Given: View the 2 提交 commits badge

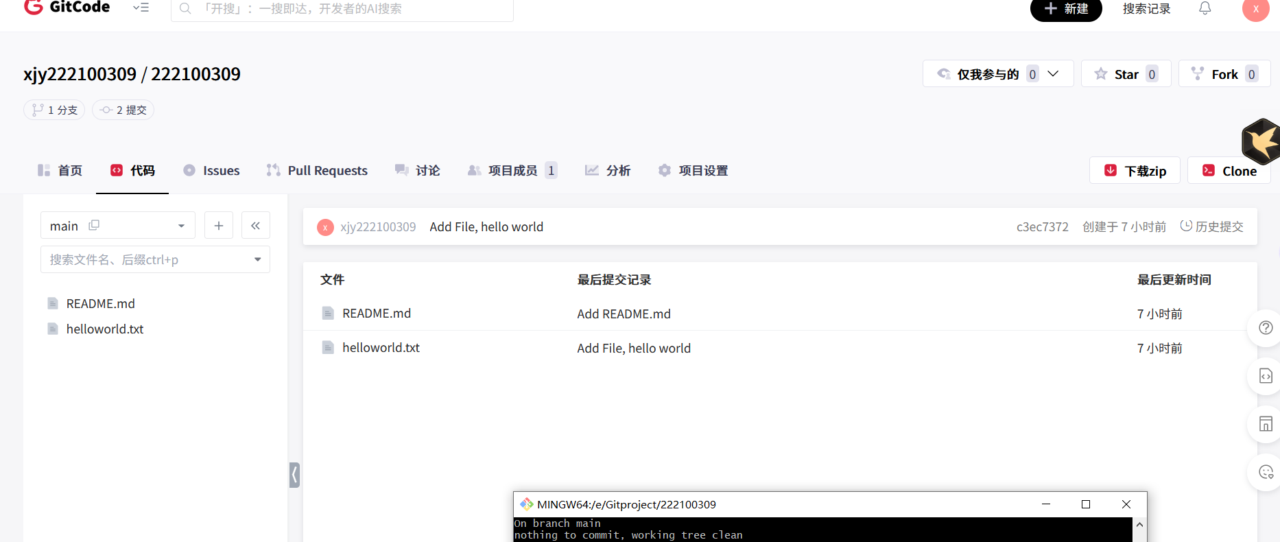Looking at the screenshot, I should (x=123, y=110).
